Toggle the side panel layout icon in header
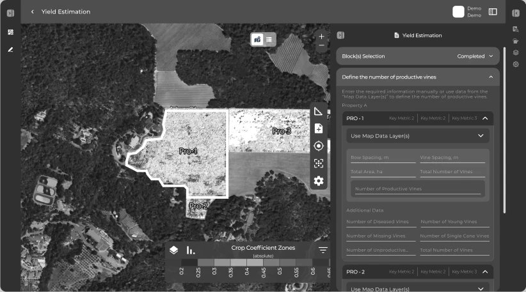 click(493, 12)
